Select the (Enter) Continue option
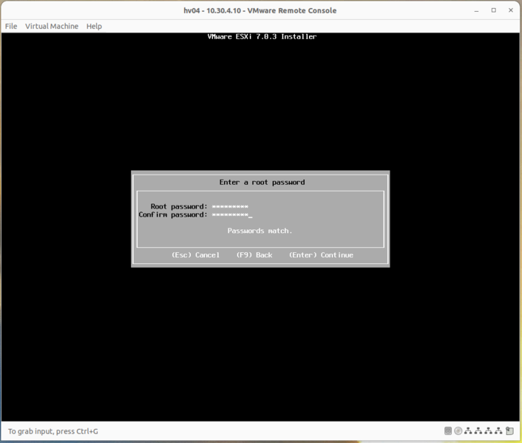Viewport: 522px width, 443px height. click(x=321, y=255)
